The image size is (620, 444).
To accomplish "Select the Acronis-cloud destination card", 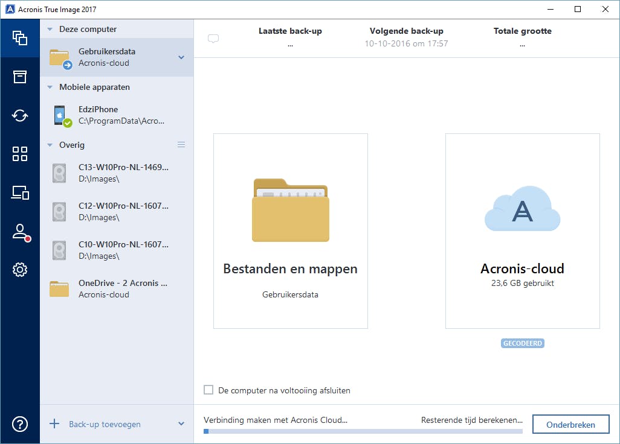I will coord(522,231).
